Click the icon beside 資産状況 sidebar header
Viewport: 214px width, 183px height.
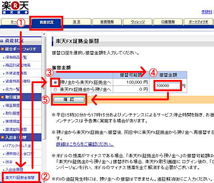point(2,41)
